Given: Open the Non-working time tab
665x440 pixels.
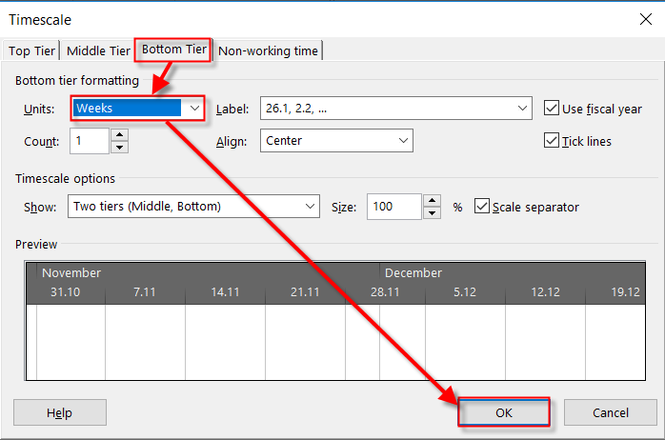Looking at the screenshot, I should click(268, 51).
